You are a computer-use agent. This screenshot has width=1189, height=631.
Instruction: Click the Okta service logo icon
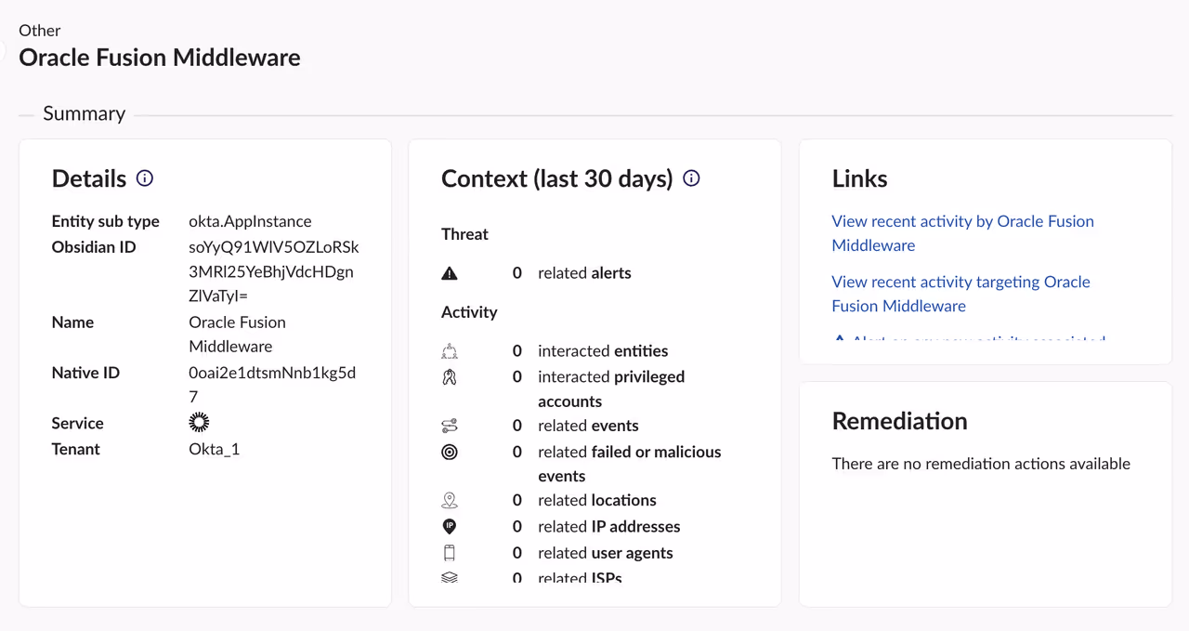pos(199,423)
